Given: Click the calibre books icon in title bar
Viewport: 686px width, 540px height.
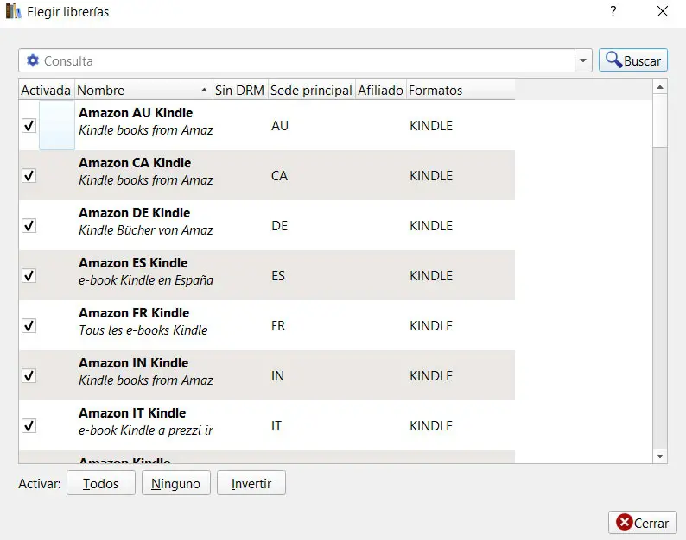Looking at the screenshot, I should tap(13, 12).
